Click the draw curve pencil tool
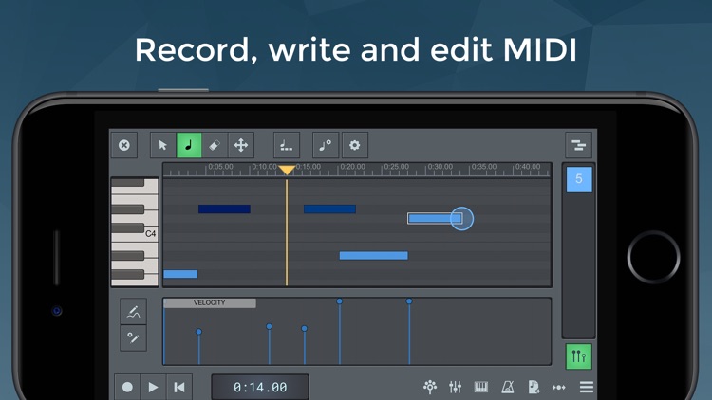 134,312
